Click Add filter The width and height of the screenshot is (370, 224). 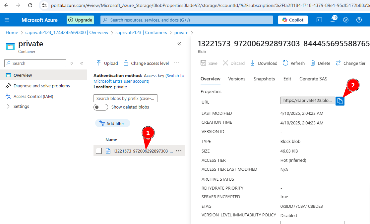[112, 123]
